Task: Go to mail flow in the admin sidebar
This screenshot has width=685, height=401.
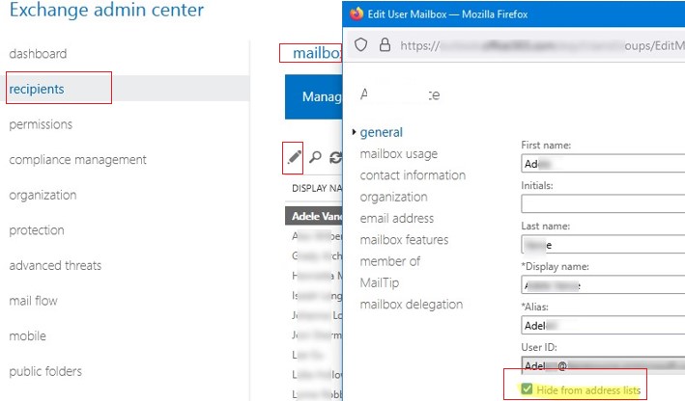Action: (x=33, y=301)
